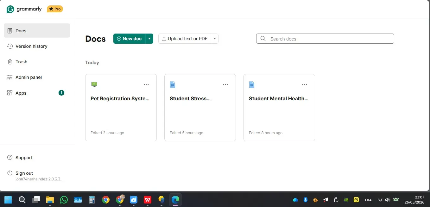
Task: Click the Sign out power icon
Action: tap(10, 173)
